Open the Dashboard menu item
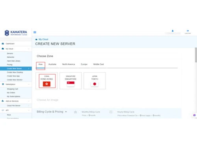 [x=16, y=44]
